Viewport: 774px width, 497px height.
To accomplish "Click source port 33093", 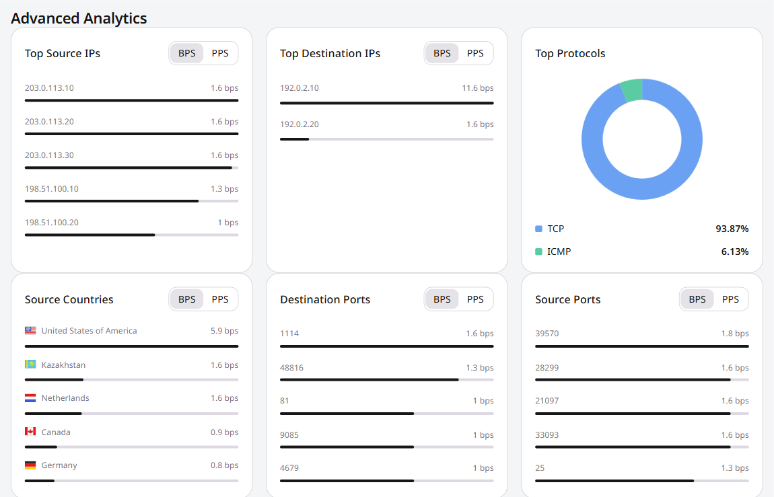I will [x=547, y=435].
